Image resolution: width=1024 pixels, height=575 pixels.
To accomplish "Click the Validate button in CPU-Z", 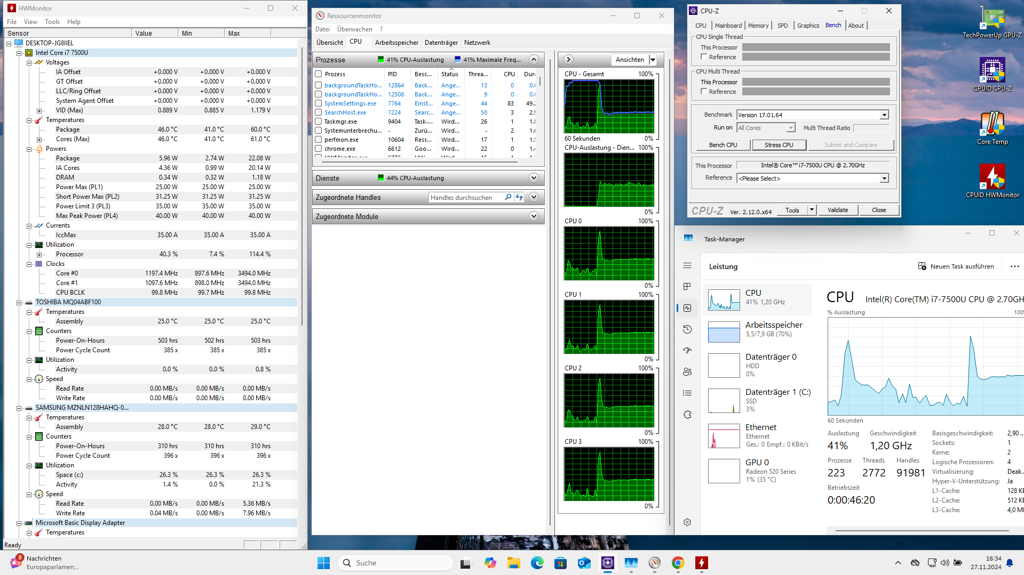I will tap(838, 210).
